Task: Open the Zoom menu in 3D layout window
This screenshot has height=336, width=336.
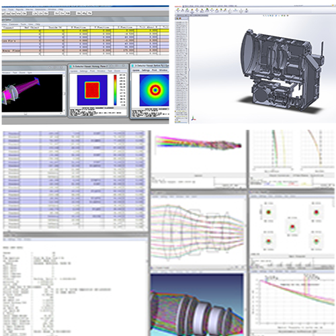Action: pos(22,73)
